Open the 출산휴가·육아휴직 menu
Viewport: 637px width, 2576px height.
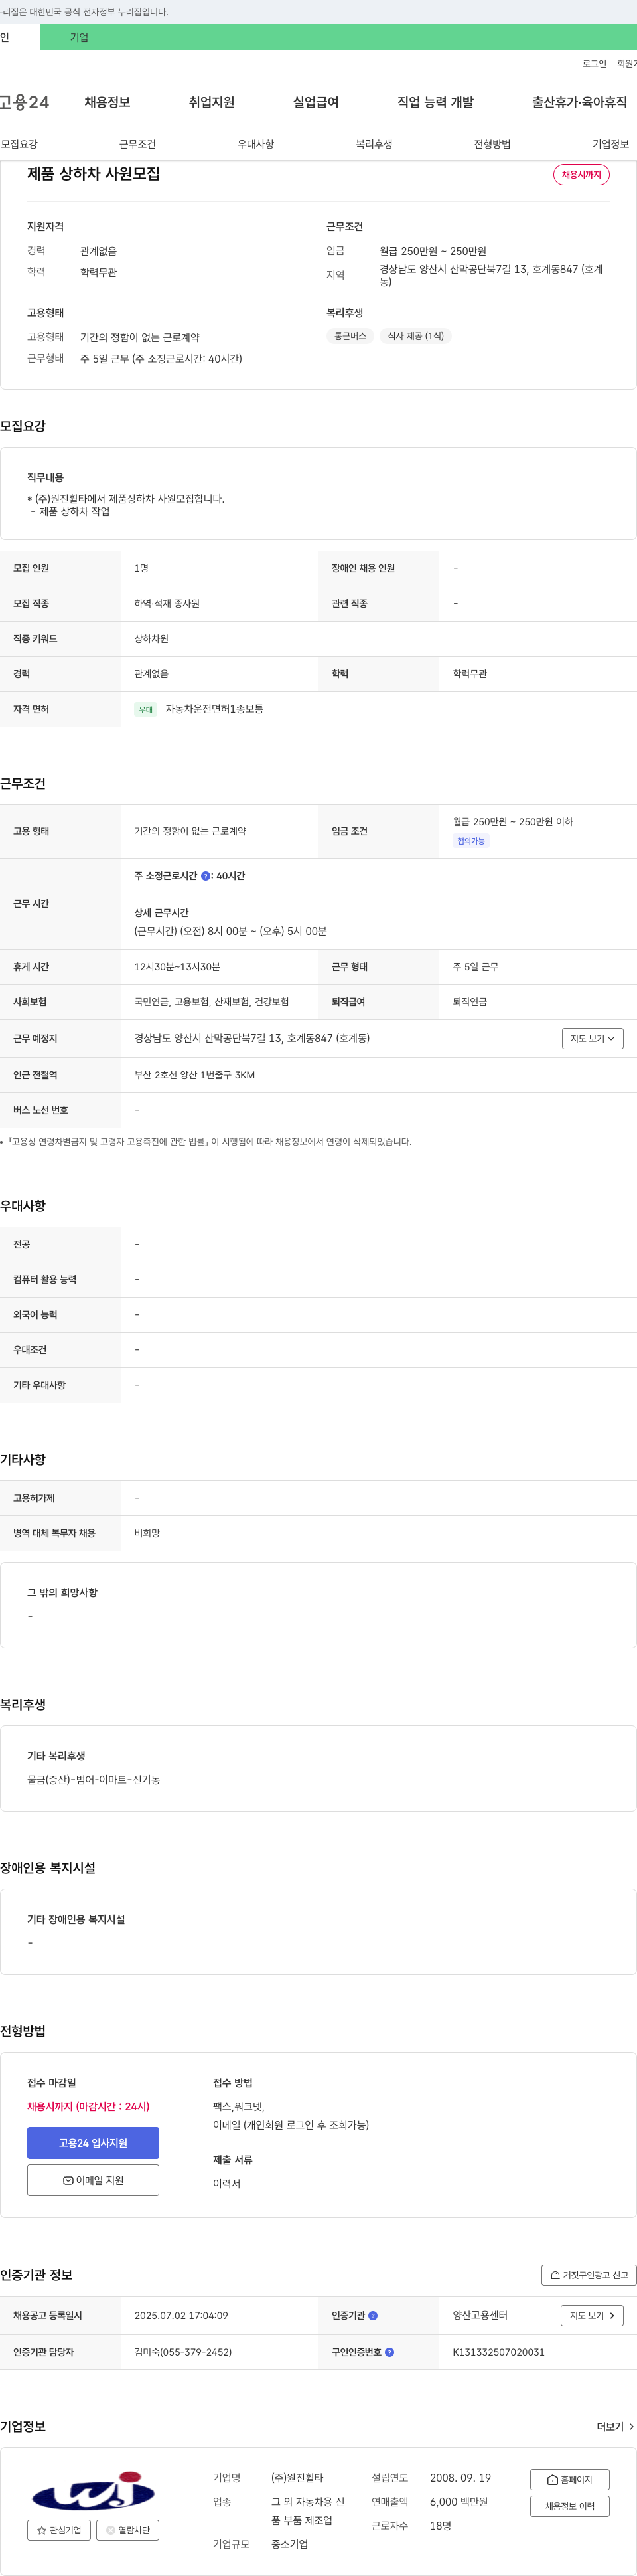579,102
